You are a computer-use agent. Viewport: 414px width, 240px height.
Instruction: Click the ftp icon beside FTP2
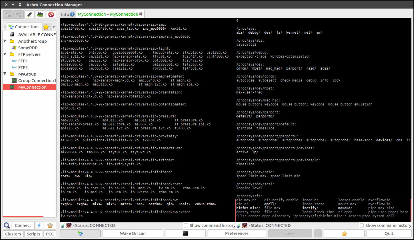point(14,67)
